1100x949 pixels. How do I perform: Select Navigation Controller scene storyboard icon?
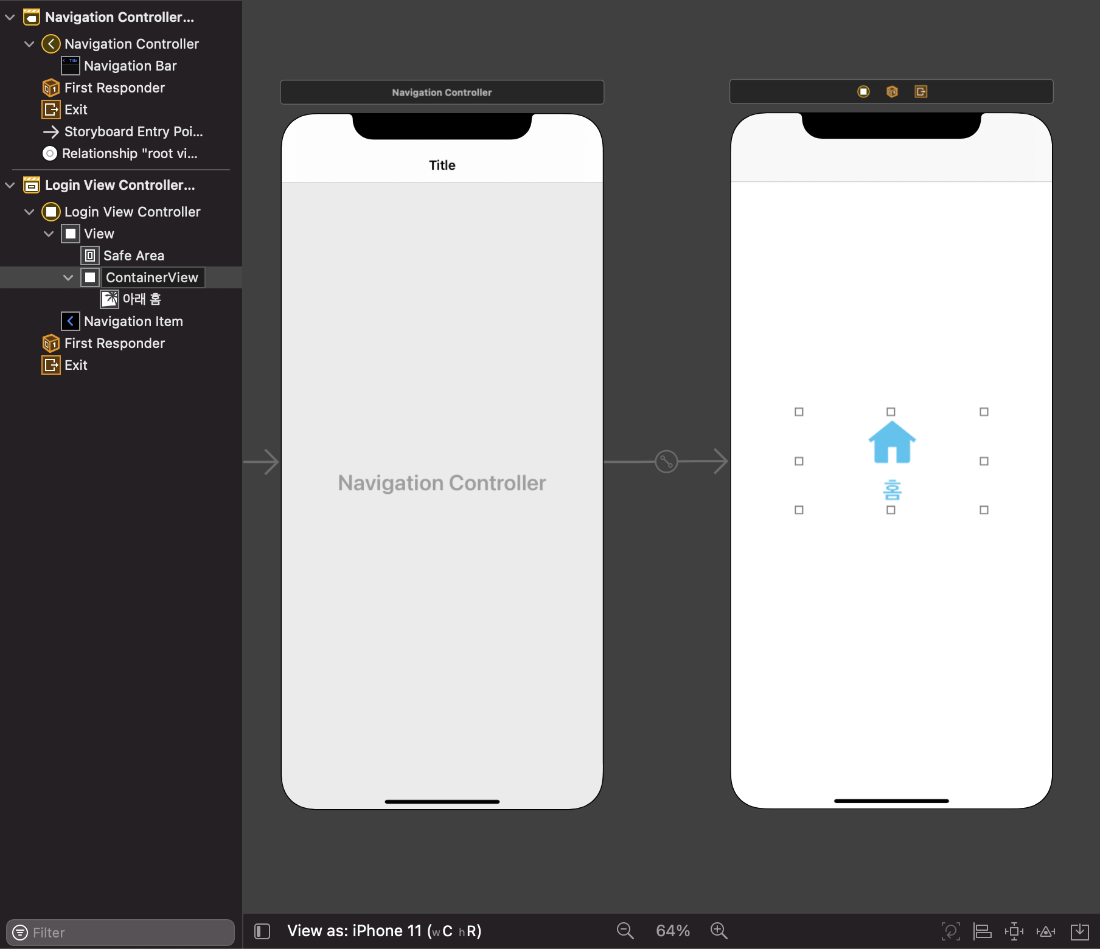point(32,17)
